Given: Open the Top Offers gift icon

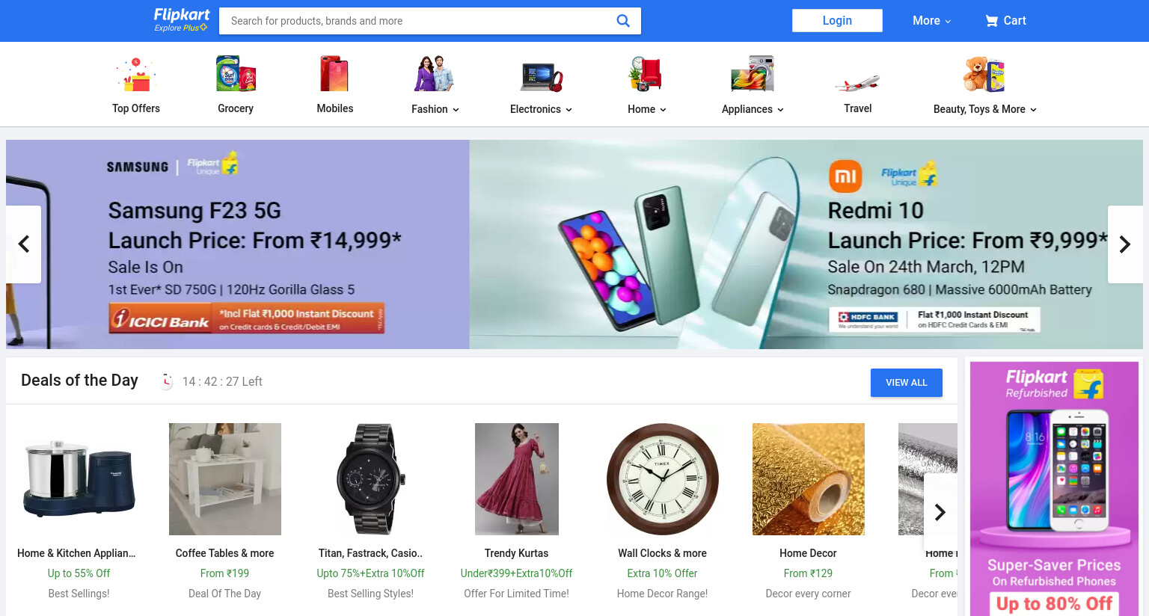Looking at the screenshot, I should (136, 75).
